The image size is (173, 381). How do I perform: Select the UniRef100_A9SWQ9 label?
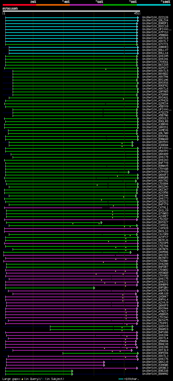(155, 273)
